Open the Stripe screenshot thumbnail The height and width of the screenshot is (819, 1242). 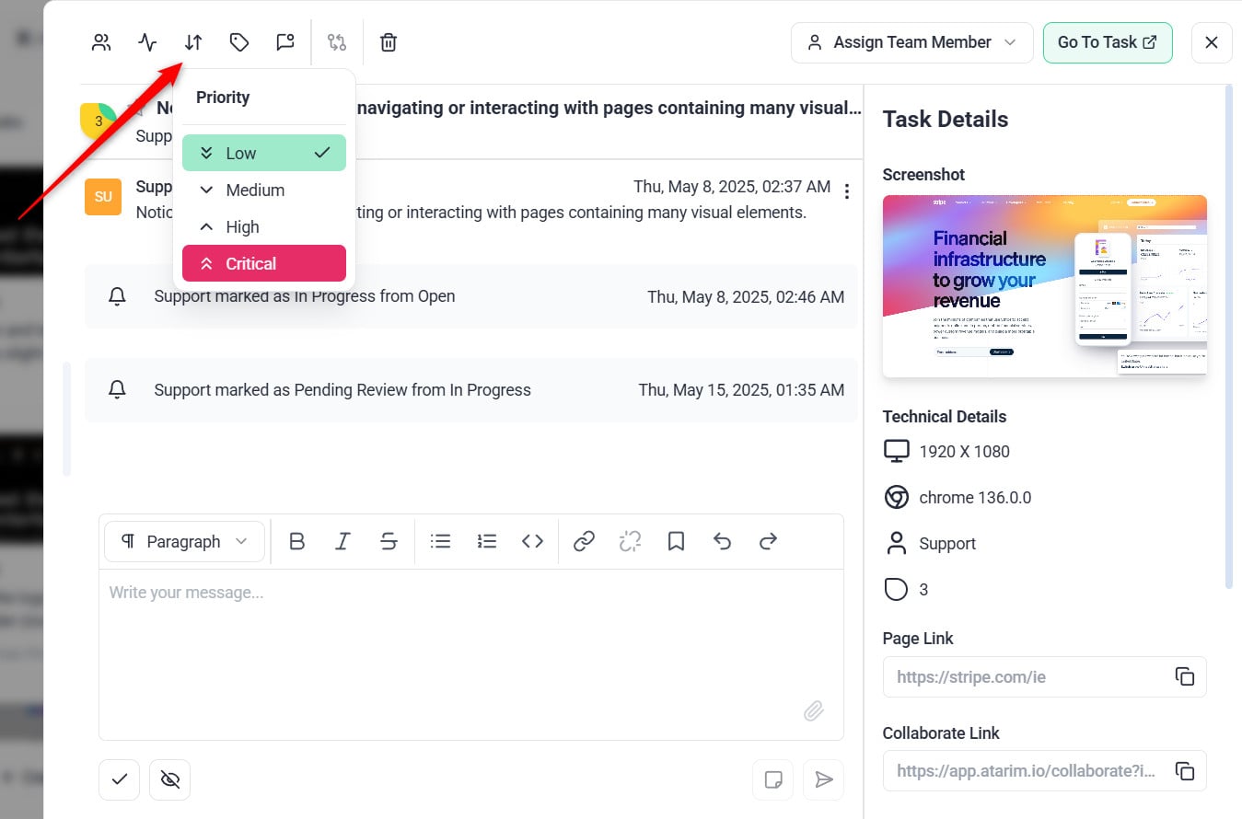tap(1044, 286)
